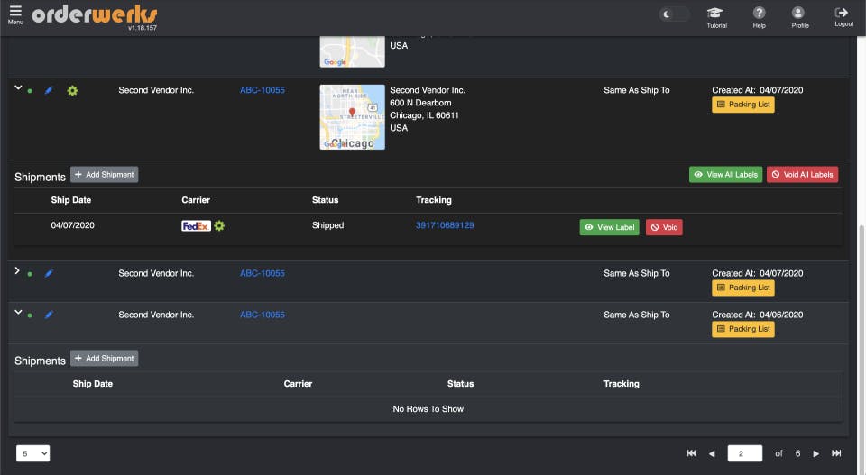This screenshot has width=866, height=475.
Task: Expand the collapsed middle order row
Action: [18, 271]
